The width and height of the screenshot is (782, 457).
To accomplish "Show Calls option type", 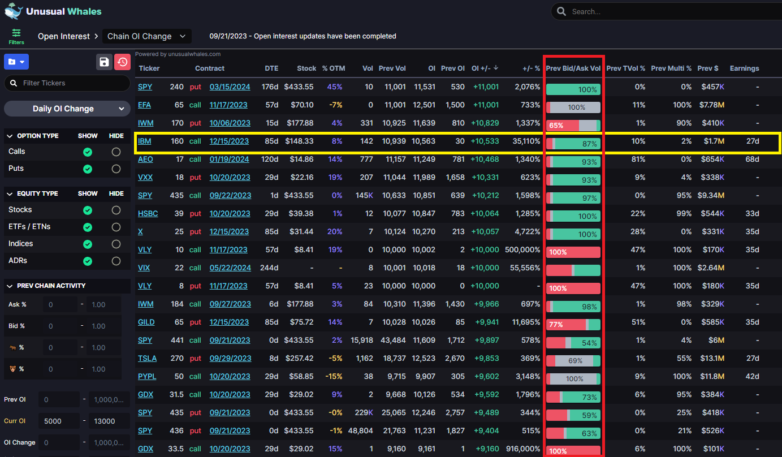I will pos(88,152).
